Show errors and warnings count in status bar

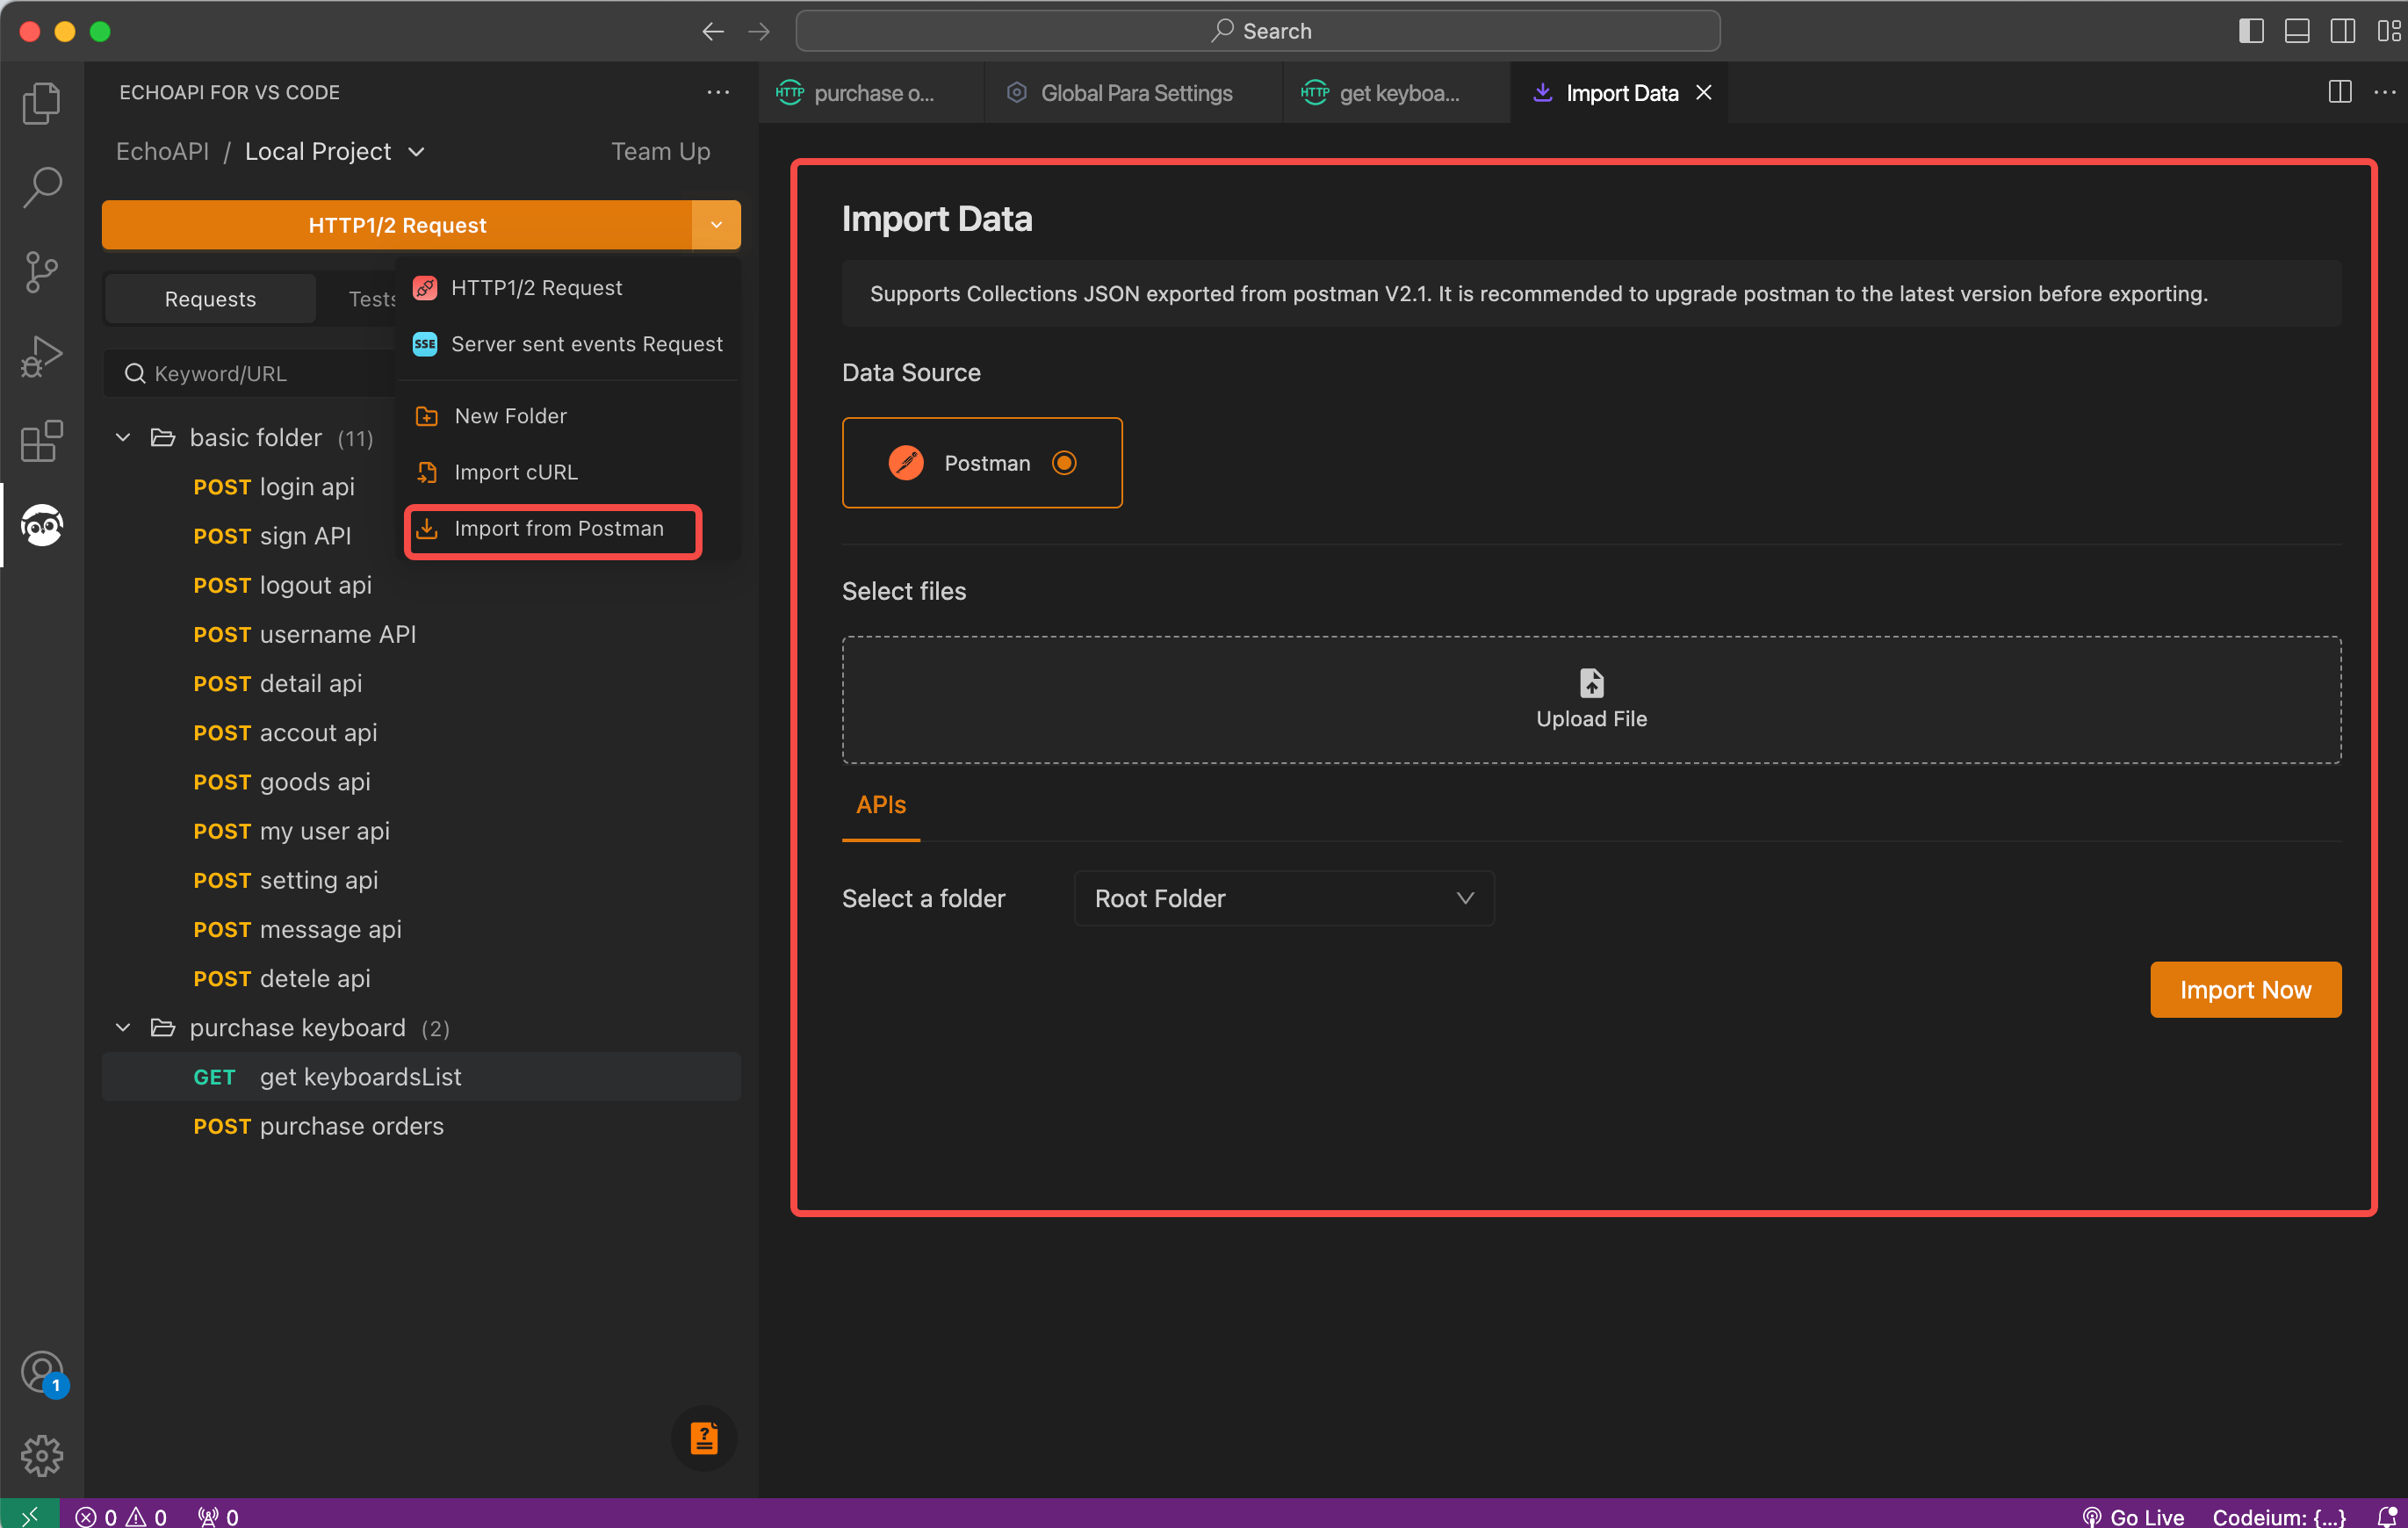[x=121, y=1516]
